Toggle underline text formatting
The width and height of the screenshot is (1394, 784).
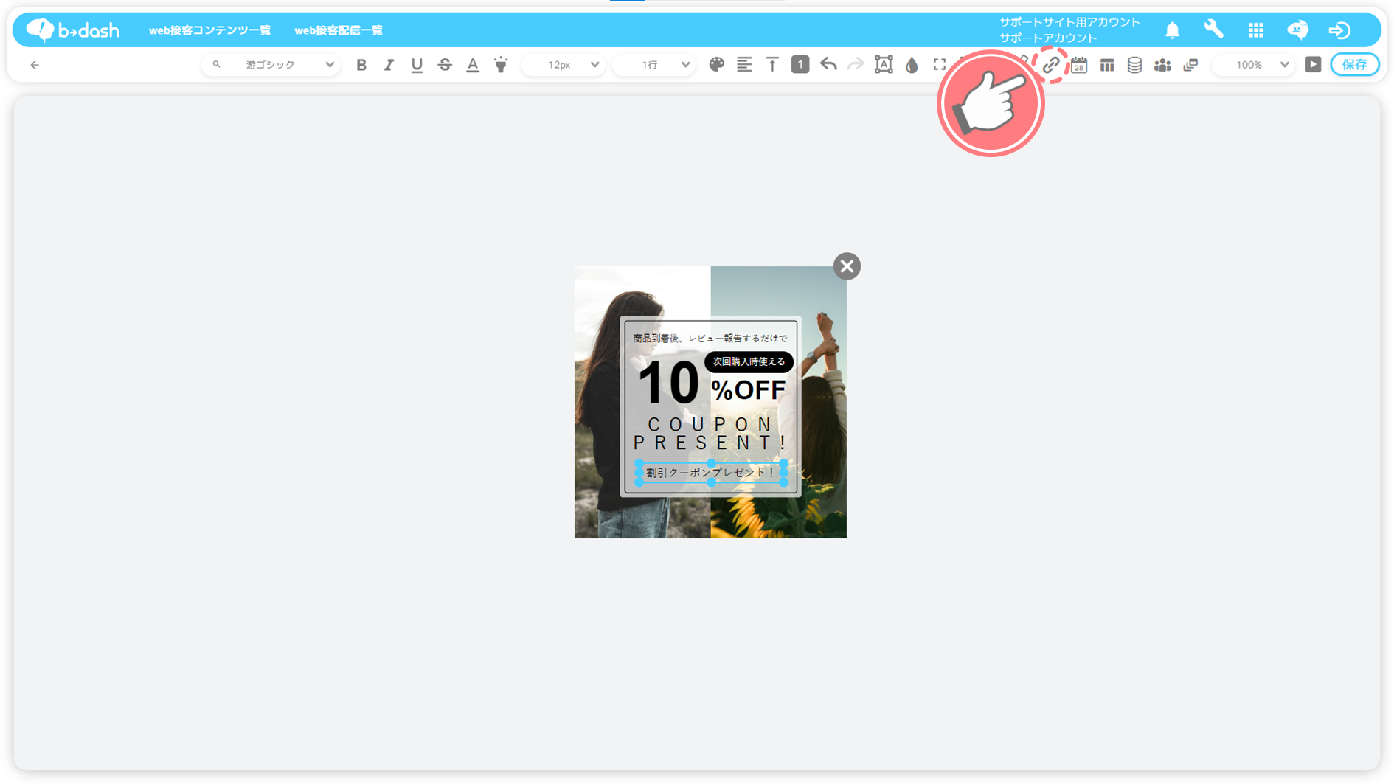tap(417, 65)
